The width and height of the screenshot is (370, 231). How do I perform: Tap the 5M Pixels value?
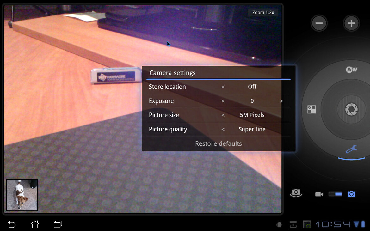(252, 115)
